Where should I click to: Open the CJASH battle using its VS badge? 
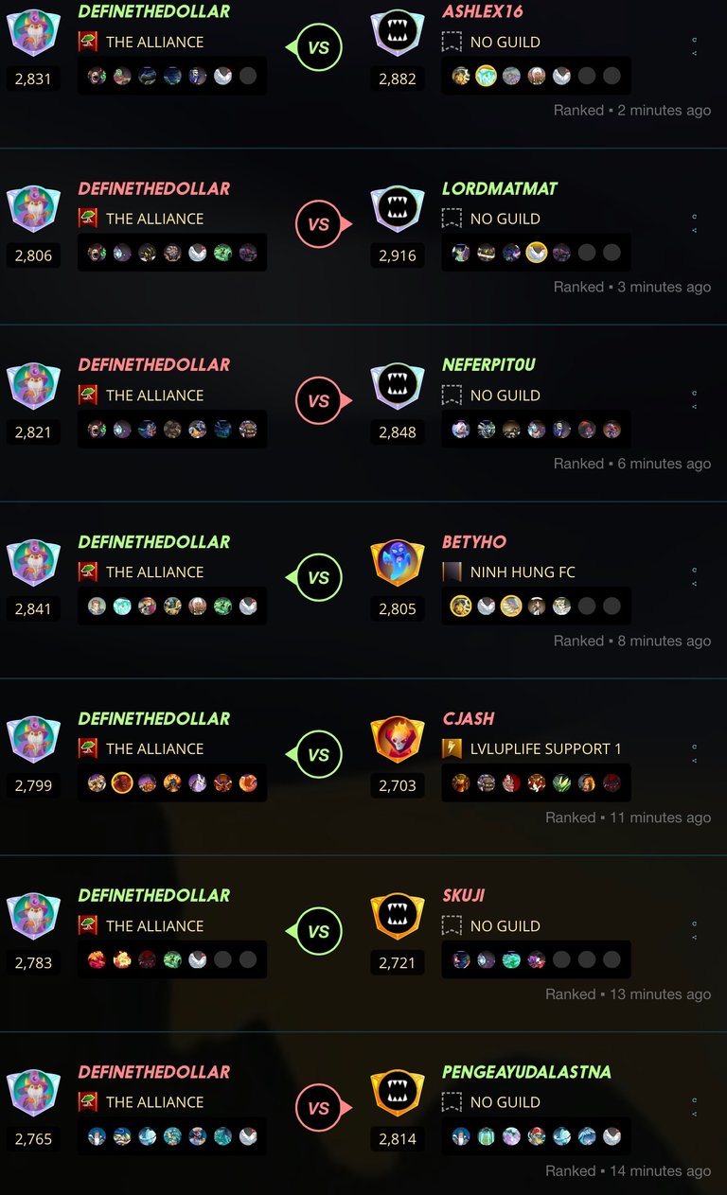pos(317,755)
